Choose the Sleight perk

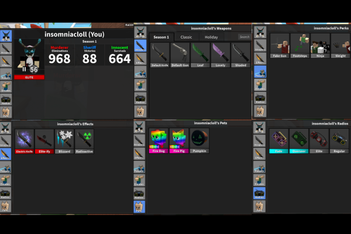tap(340, 46)
